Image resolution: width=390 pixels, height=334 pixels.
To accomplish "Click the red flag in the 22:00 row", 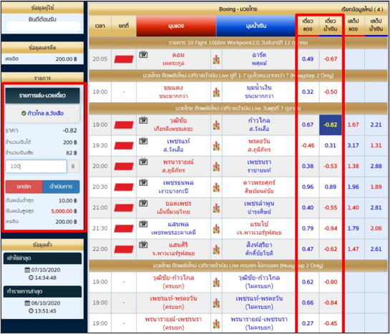I will tap(124, 250).
